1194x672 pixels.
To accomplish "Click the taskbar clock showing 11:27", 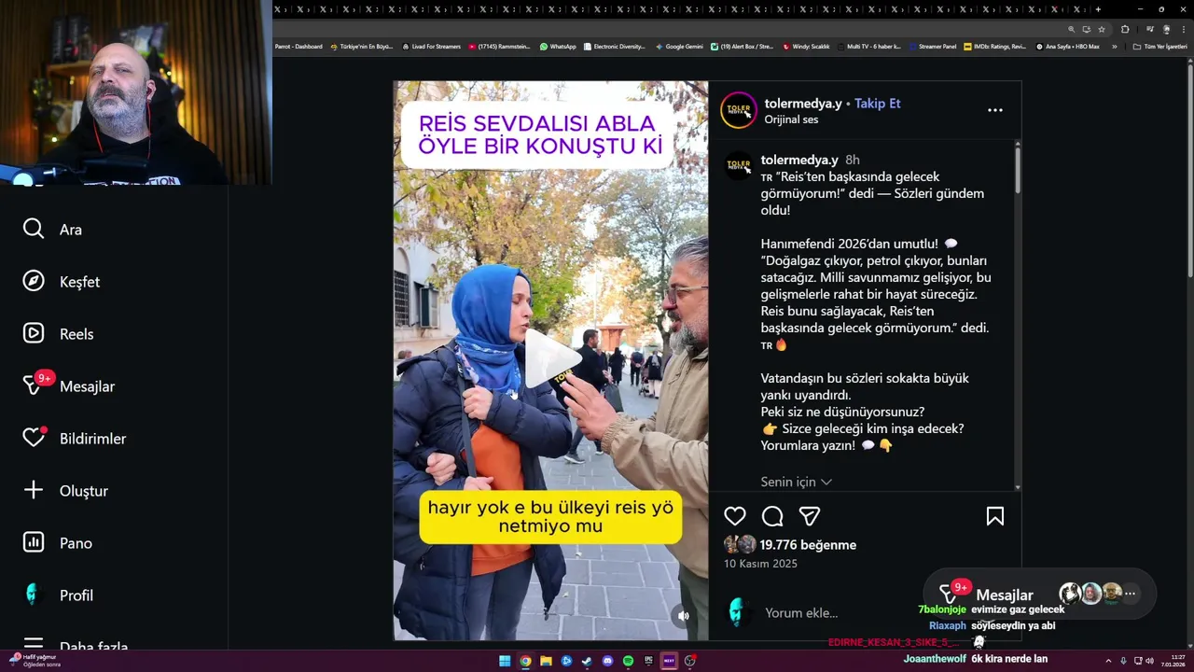I will point(1173,661).
